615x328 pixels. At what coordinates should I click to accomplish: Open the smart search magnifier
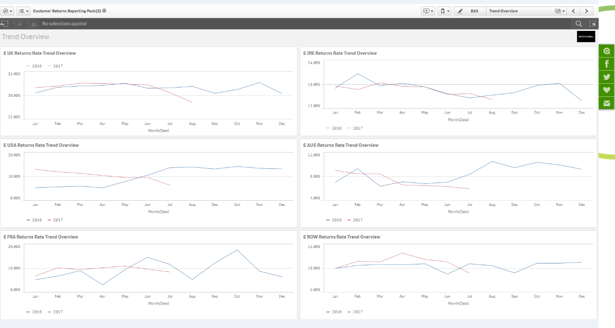(579, 24)
